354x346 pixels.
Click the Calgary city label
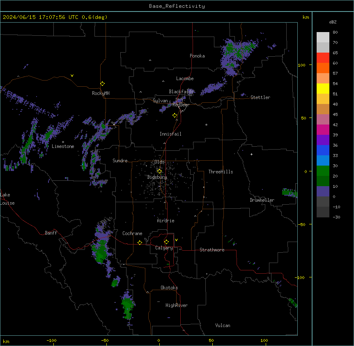[164, 248]
